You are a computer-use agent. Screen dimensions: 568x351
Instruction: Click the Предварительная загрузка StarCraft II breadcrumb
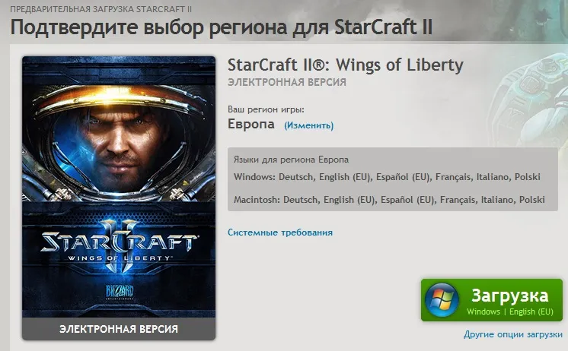pos(101,9)
